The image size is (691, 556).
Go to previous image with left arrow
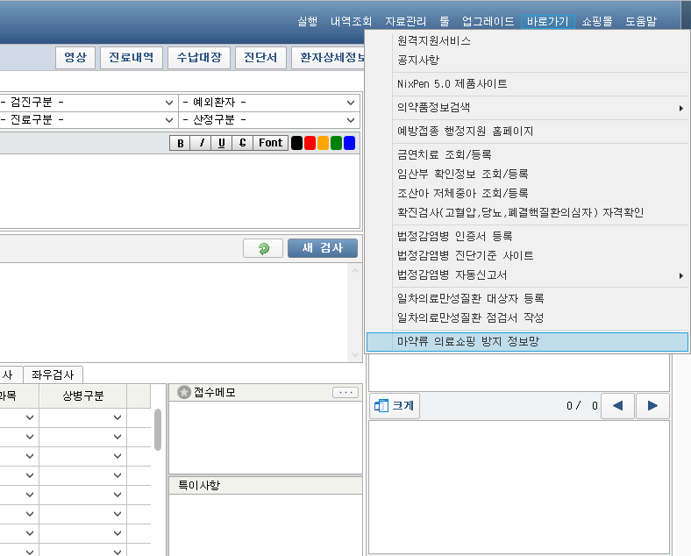point(617,406)
